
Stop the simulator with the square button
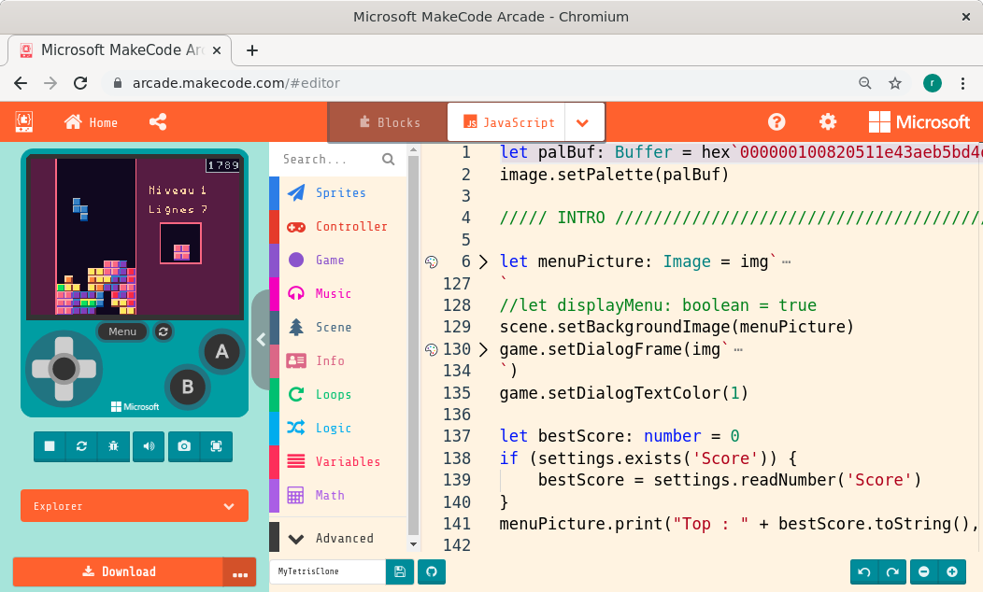click(50, 446)
